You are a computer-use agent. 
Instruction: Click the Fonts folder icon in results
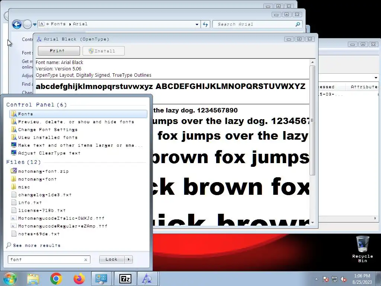coord(14,114)
